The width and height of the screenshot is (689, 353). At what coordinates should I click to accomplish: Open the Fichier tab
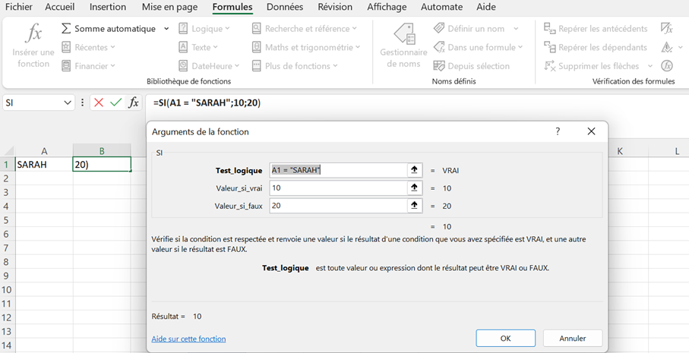19,7
